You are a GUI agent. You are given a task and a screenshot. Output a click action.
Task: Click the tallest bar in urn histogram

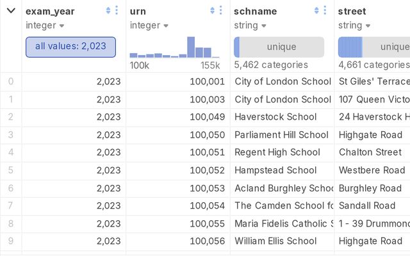pos(190,47)
